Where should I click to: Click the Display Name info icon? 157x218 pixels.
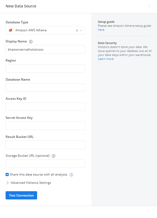pyautogui.click(x=31, y=42)
